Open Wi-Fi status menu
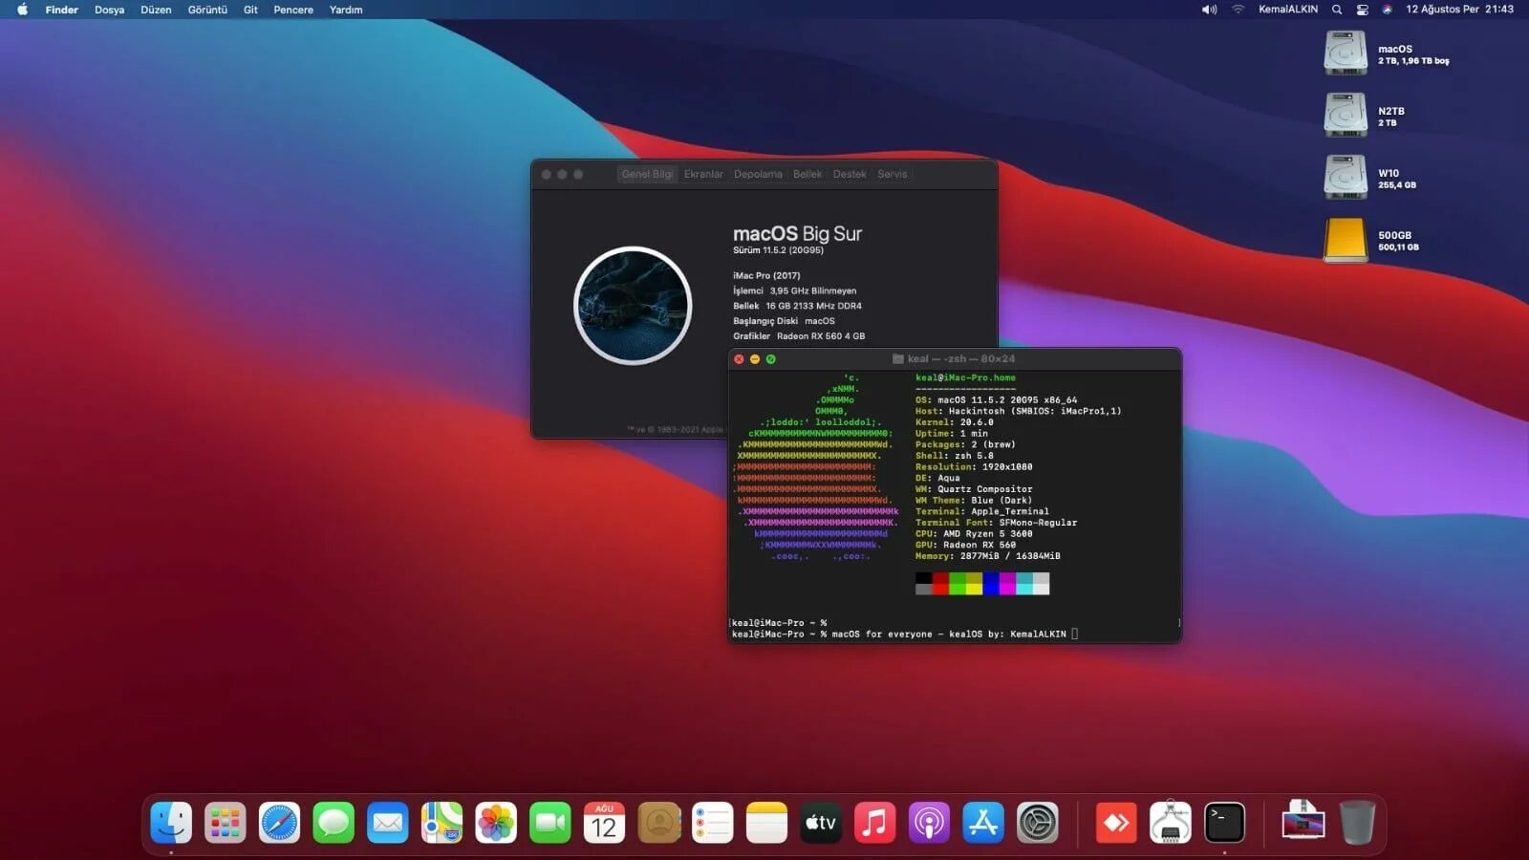 coord(1238,10)
